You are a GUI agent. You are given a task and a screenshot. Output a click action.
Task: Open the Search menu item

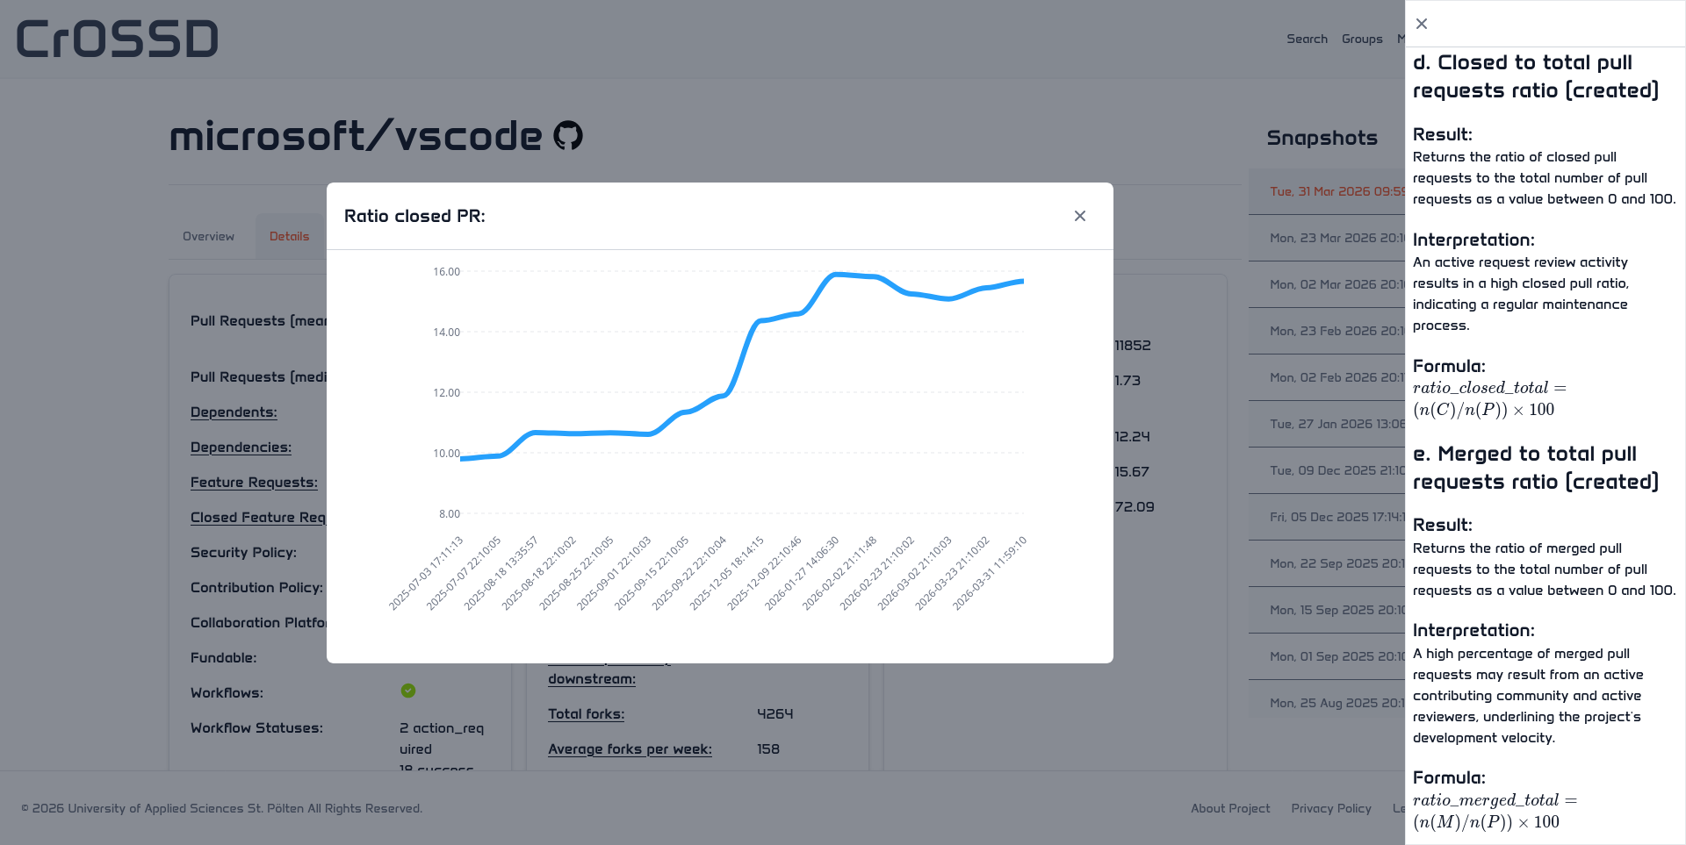tap(1307, 39)
